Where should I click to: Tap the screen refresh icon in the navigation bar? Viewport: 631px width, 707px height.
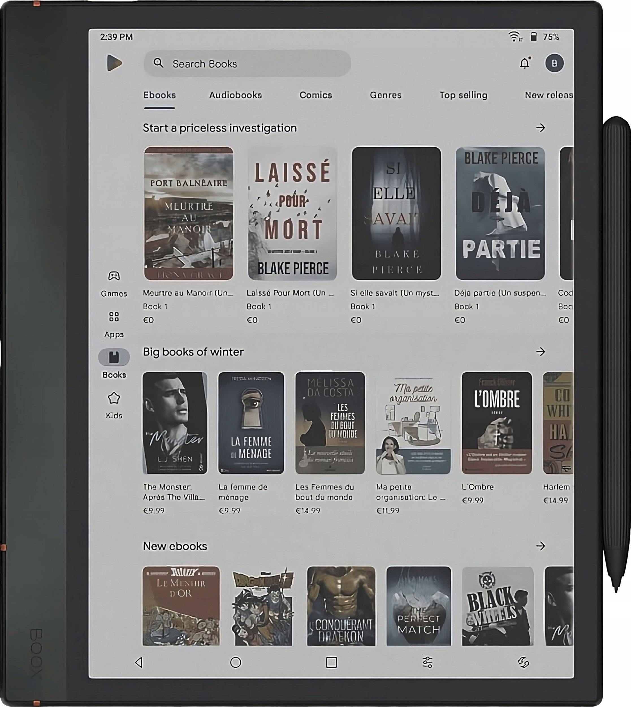point(523,662)
